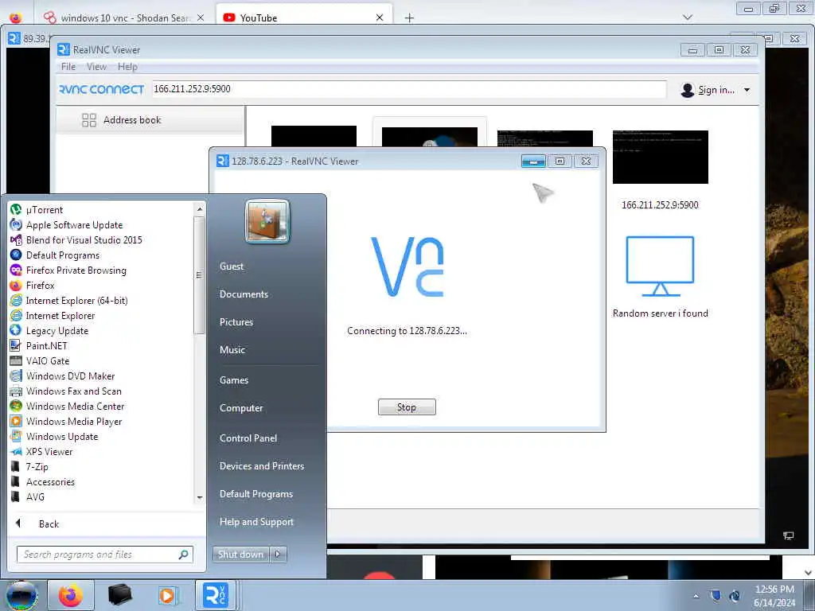Click the RealVNC taskbar button

tap(216, 595)
